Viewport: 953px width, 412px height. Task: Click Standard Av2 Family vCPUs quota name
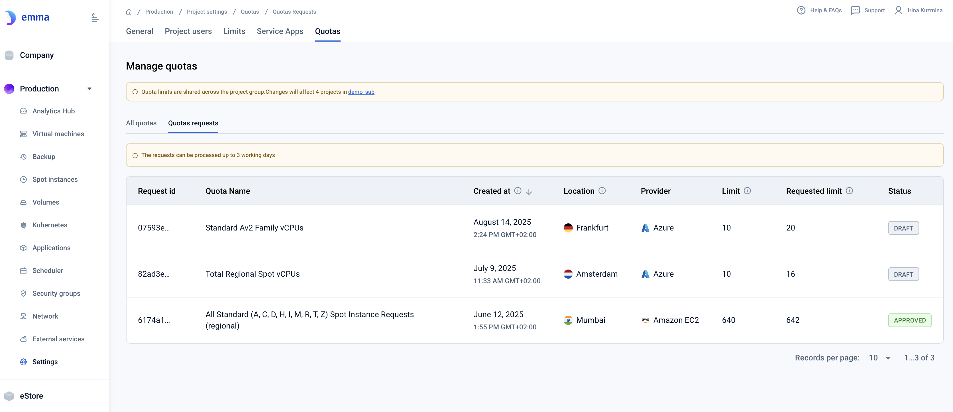254,228
